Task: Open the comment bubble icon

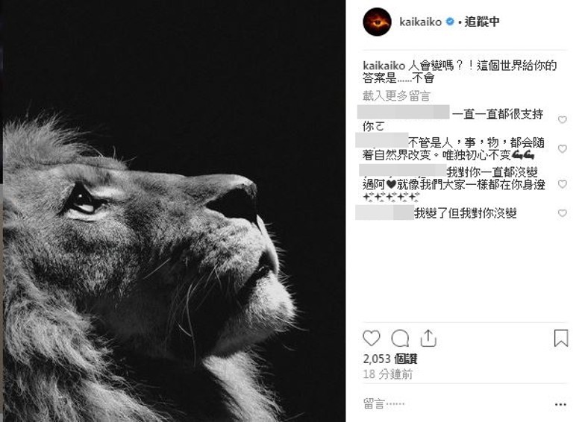Action: 400,338
